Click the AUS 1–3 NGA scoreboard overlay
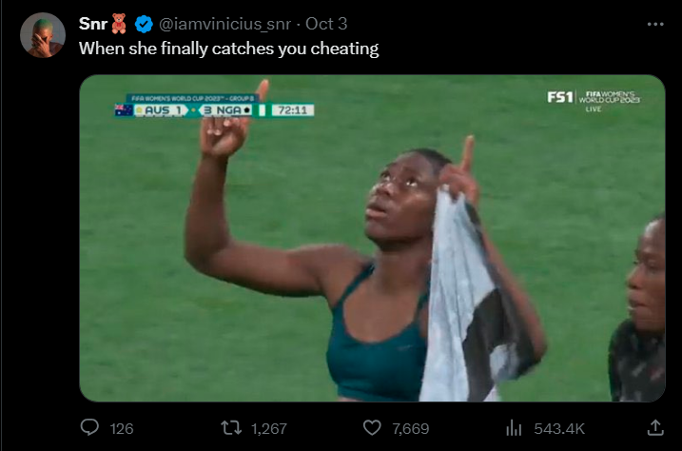The width and height of the screenshot is (682, 451). tap(214, 107)
